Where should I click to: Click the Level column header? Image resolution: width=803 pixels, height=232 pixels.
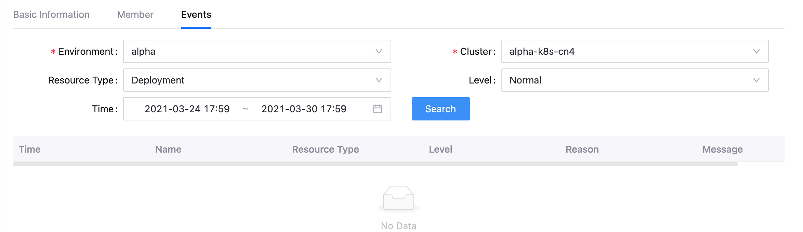pyautogui.click(x=440, y=149)
